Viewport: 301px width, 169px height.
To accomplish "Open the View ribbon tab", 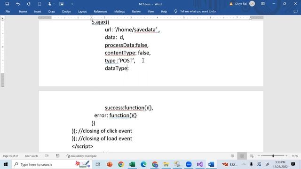I will [x=151, y=11].
